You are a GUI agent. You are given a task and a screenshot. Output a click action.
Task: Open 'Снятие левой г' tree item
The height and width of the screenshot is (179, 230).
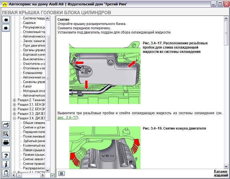click(x=34, y=159)
